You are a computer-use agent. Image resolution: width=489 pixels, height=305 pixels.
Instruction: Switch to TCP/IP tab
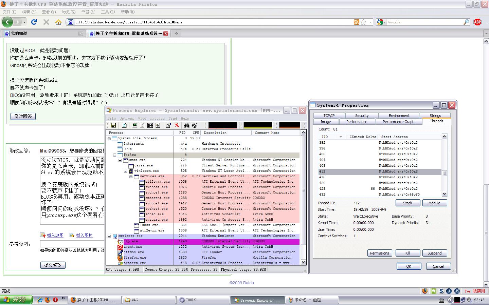tap(329, 116)
